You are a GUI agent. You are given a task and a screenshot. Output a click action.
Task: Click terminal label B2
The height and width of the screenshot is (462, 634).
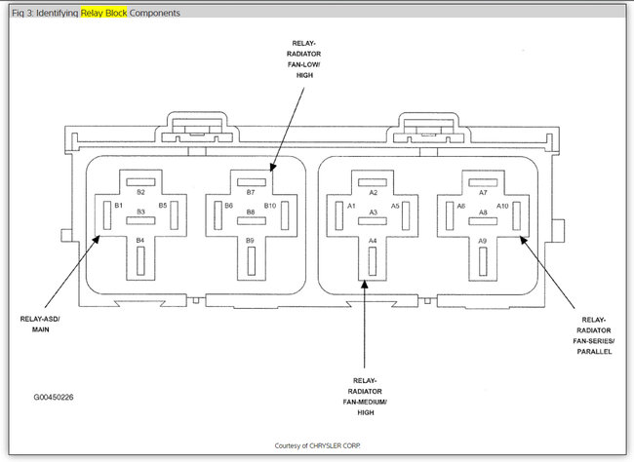pos(140,192)
